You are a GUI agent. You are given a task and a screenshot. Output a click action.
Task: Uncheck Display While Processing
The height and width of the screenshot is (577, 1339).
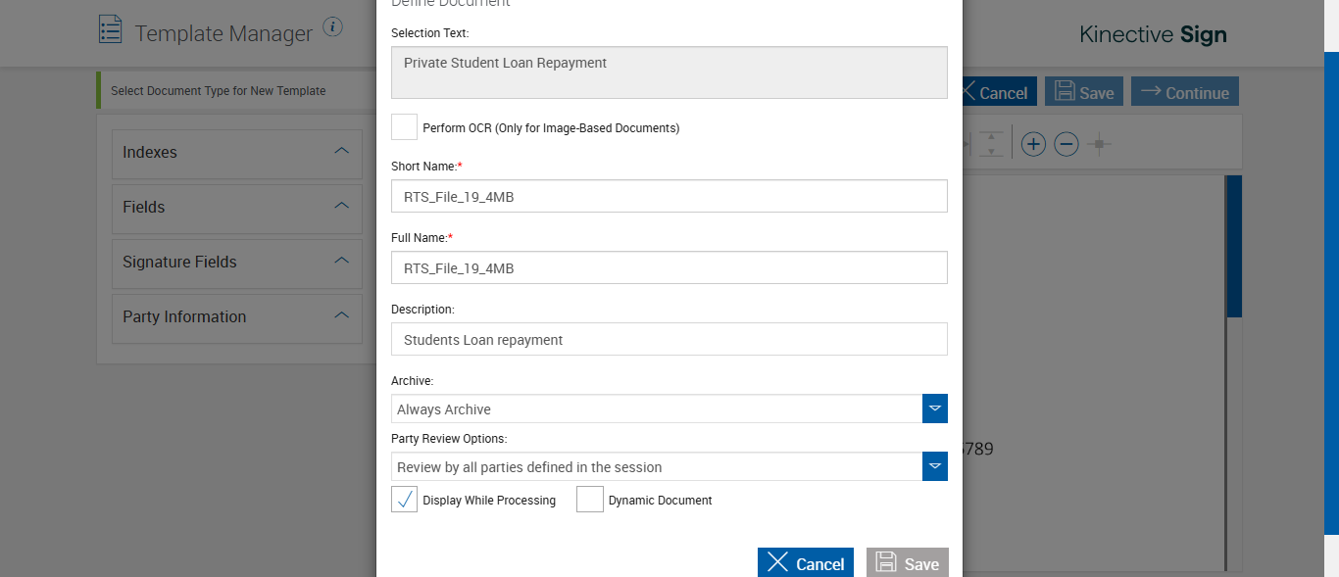point(404,500)
